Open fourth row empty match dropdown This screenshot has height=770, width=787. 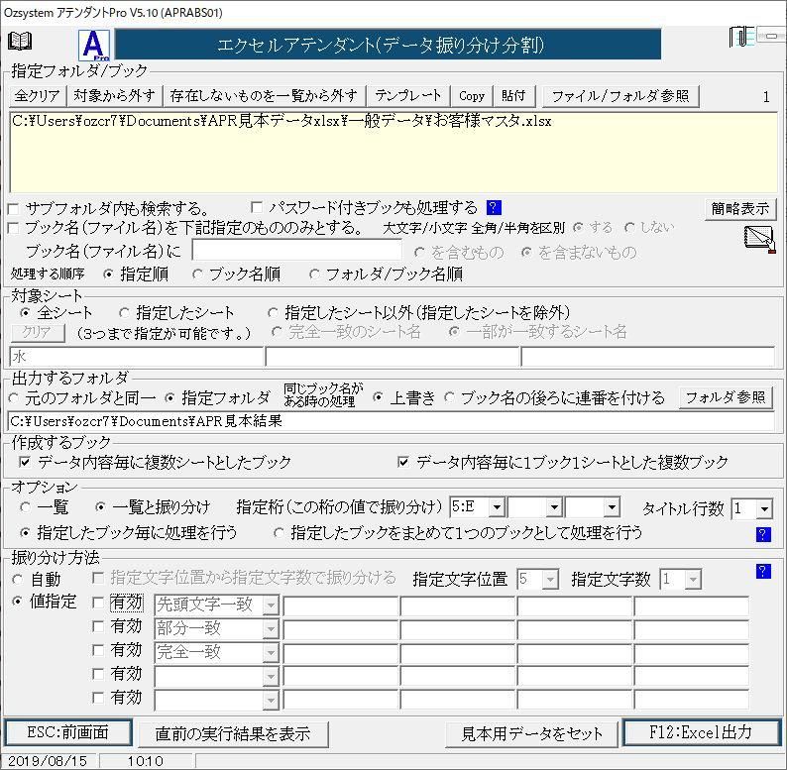[271, 677]
